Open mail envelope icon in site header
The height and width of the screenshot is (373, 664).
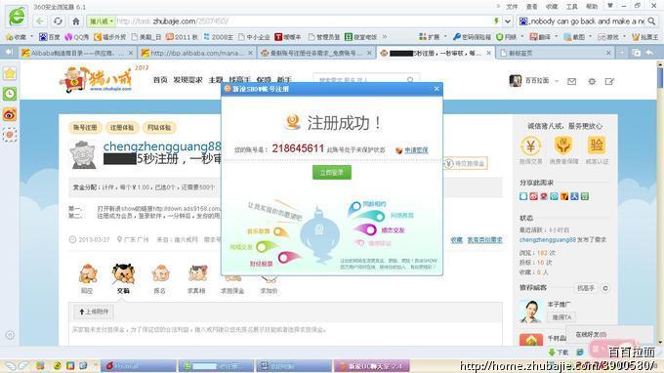[571, 81]
